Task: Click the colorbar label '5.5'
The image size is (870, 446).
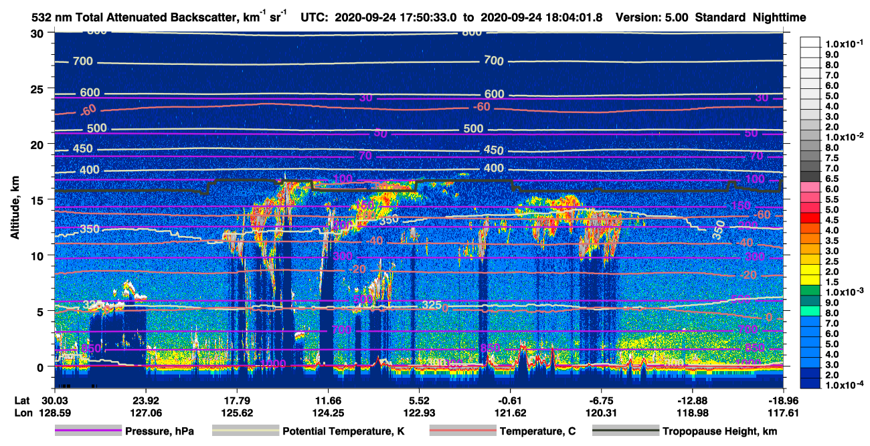Action: coord(832,199)
